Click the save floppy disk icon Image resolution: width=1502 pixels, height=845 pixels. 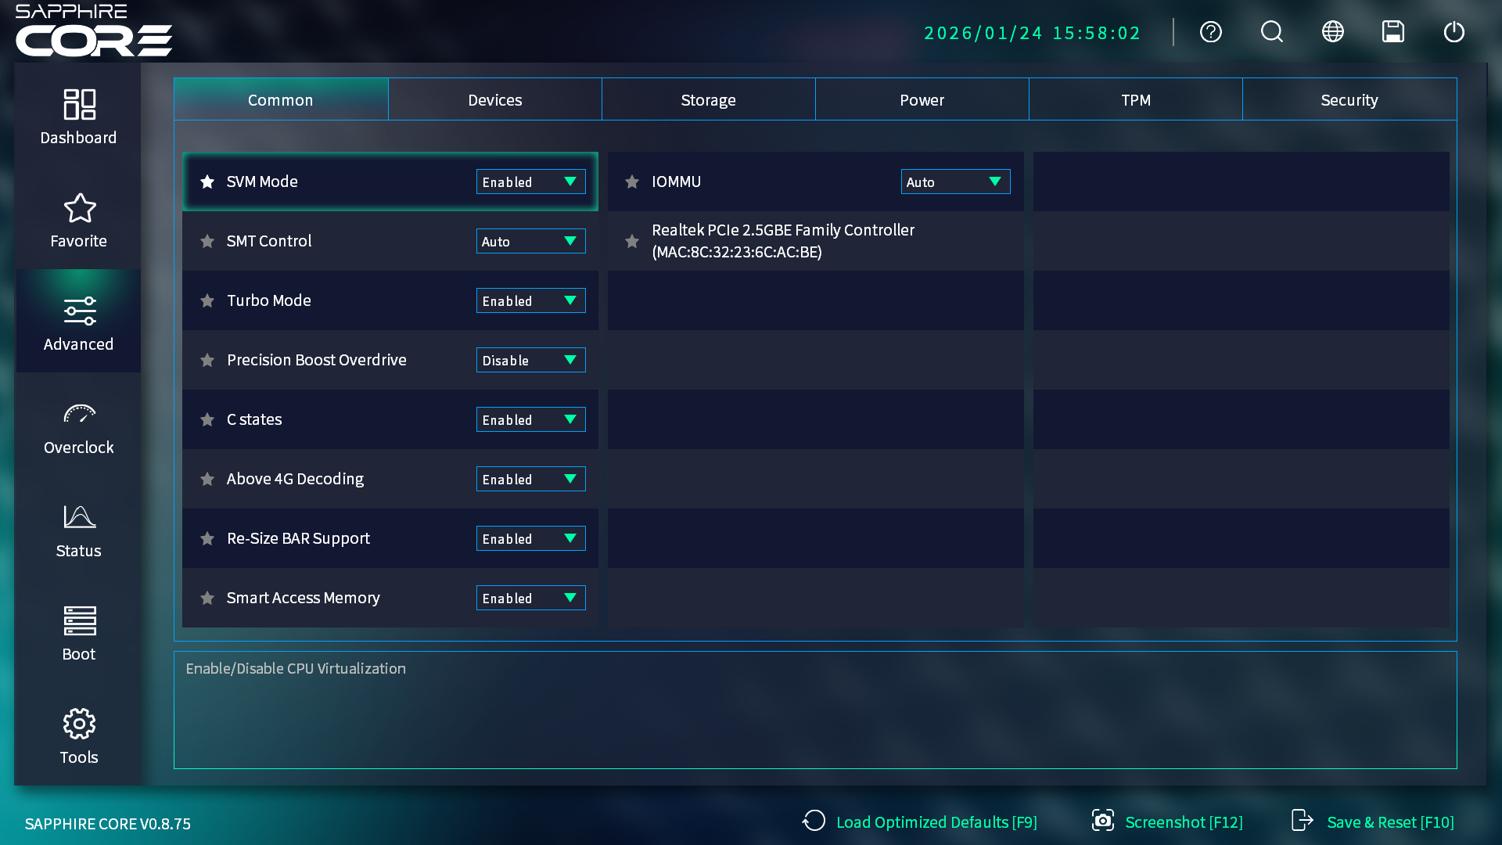(x=1392, y=32)
